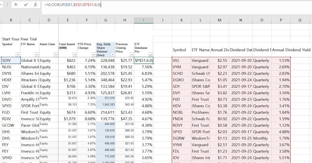Select the $2.55 annual dividend cell
312x163 pixels.
[220, 60]
